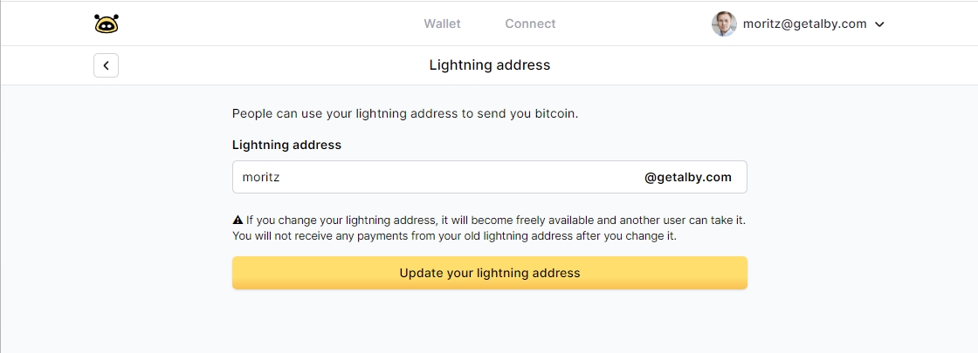The width and height of the screenshot is (978, 353).
Task: Click the Alby bee logo
Action: 106,24
